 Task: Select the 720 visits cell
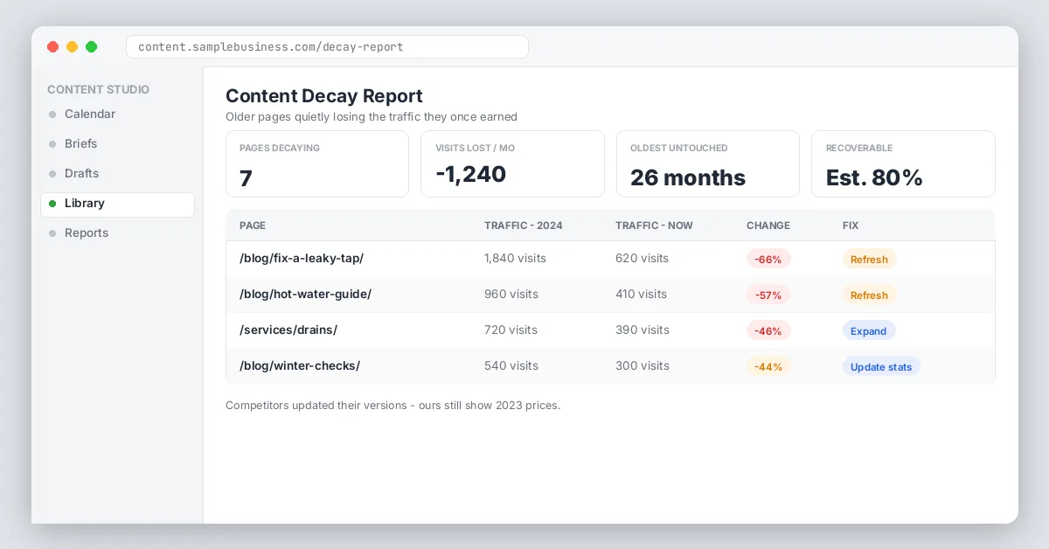coord(511,330)
